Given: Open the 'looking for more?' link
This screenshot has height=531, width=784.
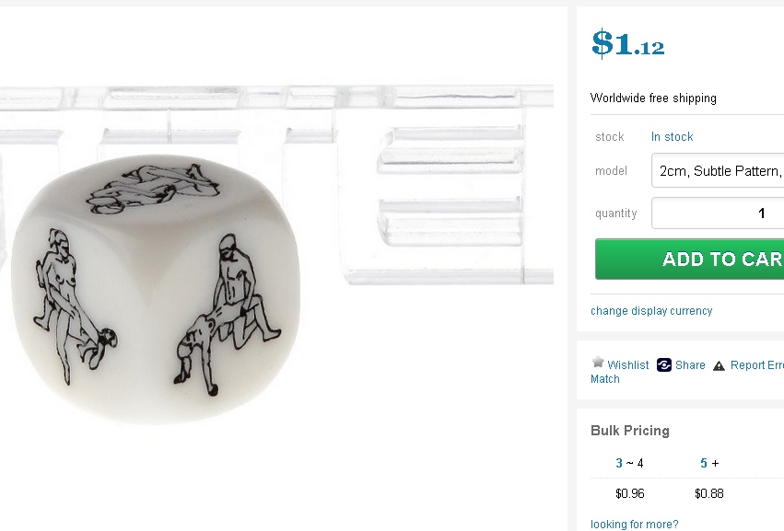Looking at the screenshot, I should click(634, 525).
